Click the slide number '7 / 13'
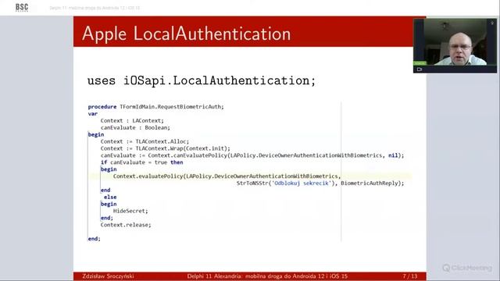Image resolution: width=500 pixels, height=281 pixels. tap(410, 276)
